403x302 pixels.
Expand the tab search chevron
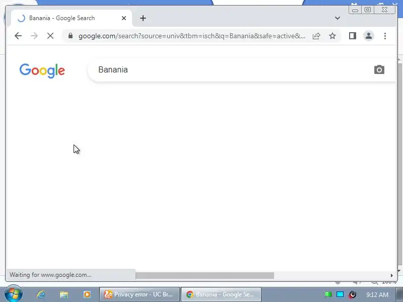[x=338, y=18]
